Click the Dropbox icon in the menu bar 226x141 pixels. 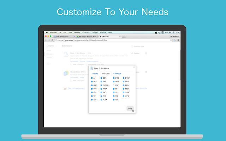tap(159, 32)
